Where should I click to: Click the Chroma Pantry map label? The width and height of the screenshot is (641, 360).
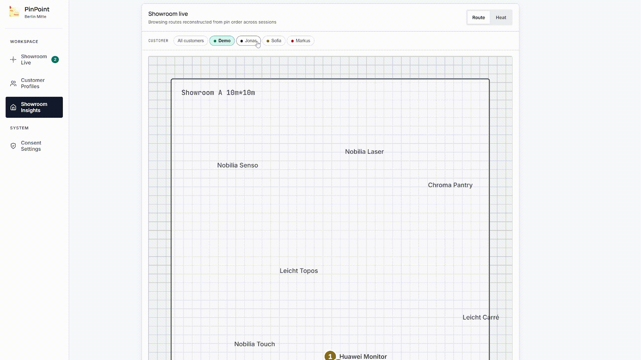click(450, 185)
